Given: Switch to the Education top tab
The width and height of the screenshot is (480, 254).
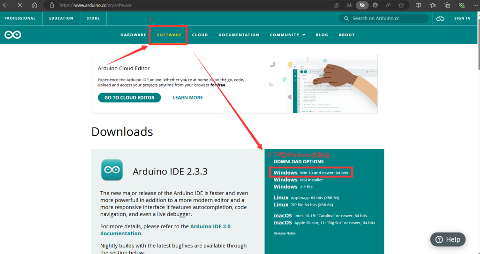Looking at the screenshot, I should click(x=61, y=18).
